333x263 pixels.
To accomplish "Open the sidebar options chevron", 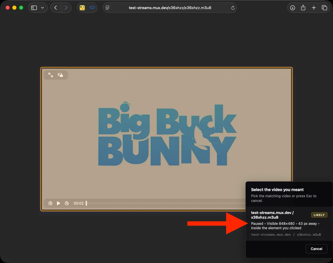I will (x=42, y=8).
